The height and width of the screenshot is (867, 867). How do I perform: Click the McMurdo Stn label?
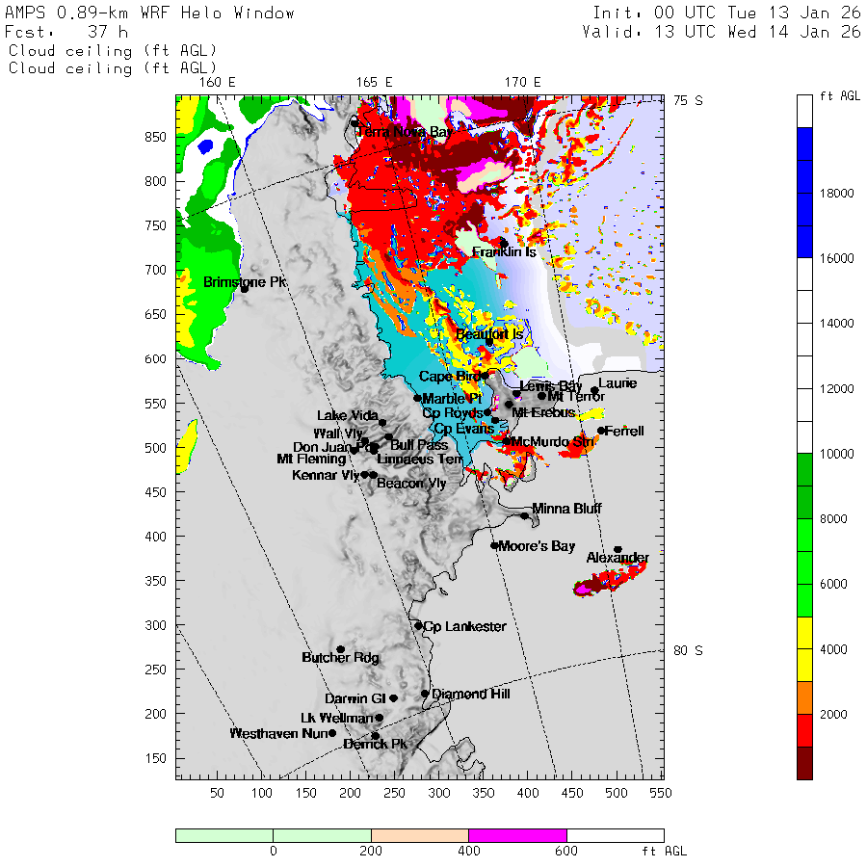[553, 442]
